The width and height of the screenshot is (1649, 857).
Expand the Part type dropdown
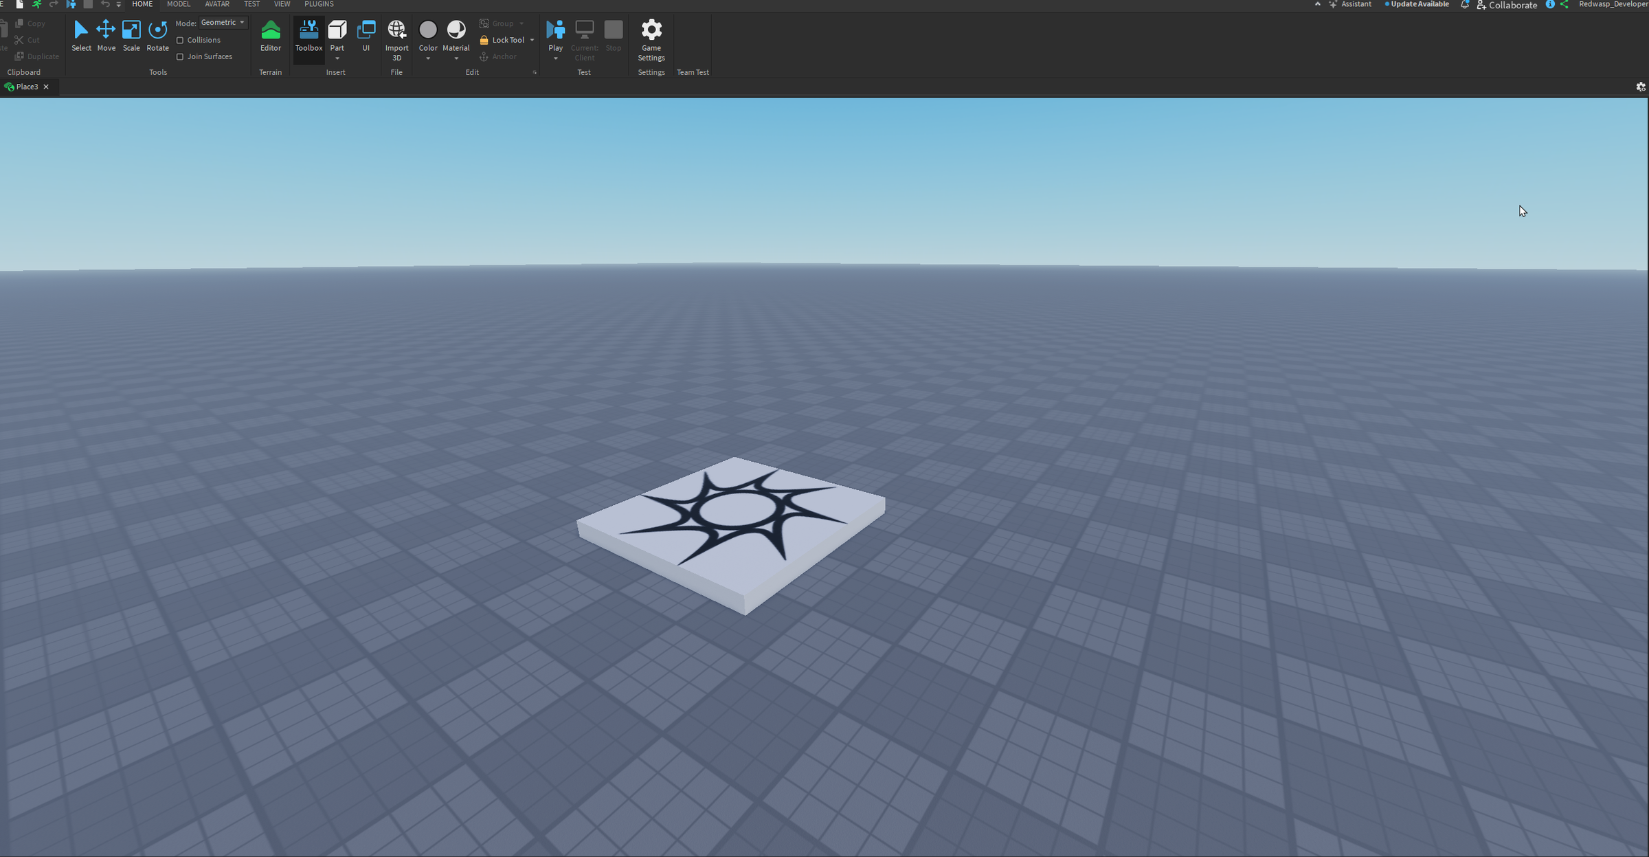337,59
